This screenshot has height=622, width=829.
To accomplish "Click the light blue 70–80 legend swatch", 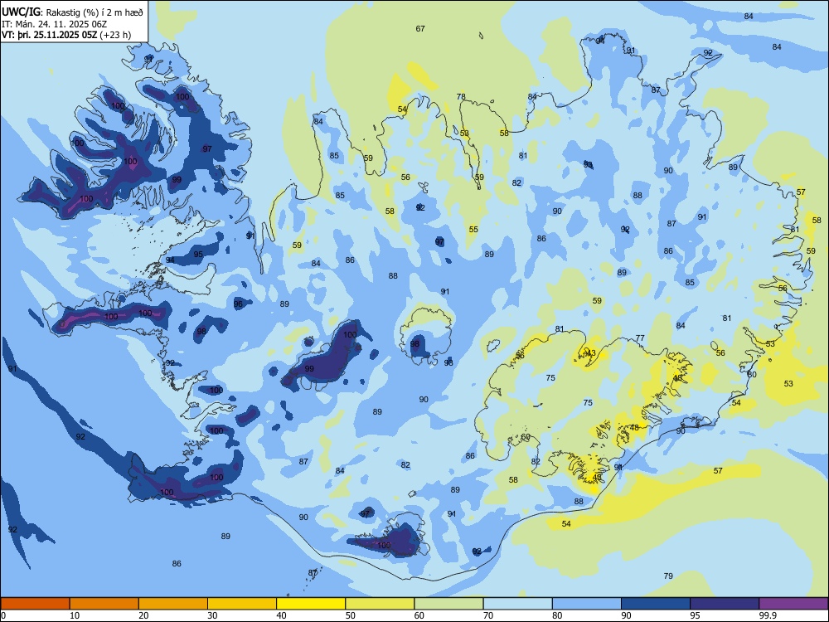I will coord(517,604).
